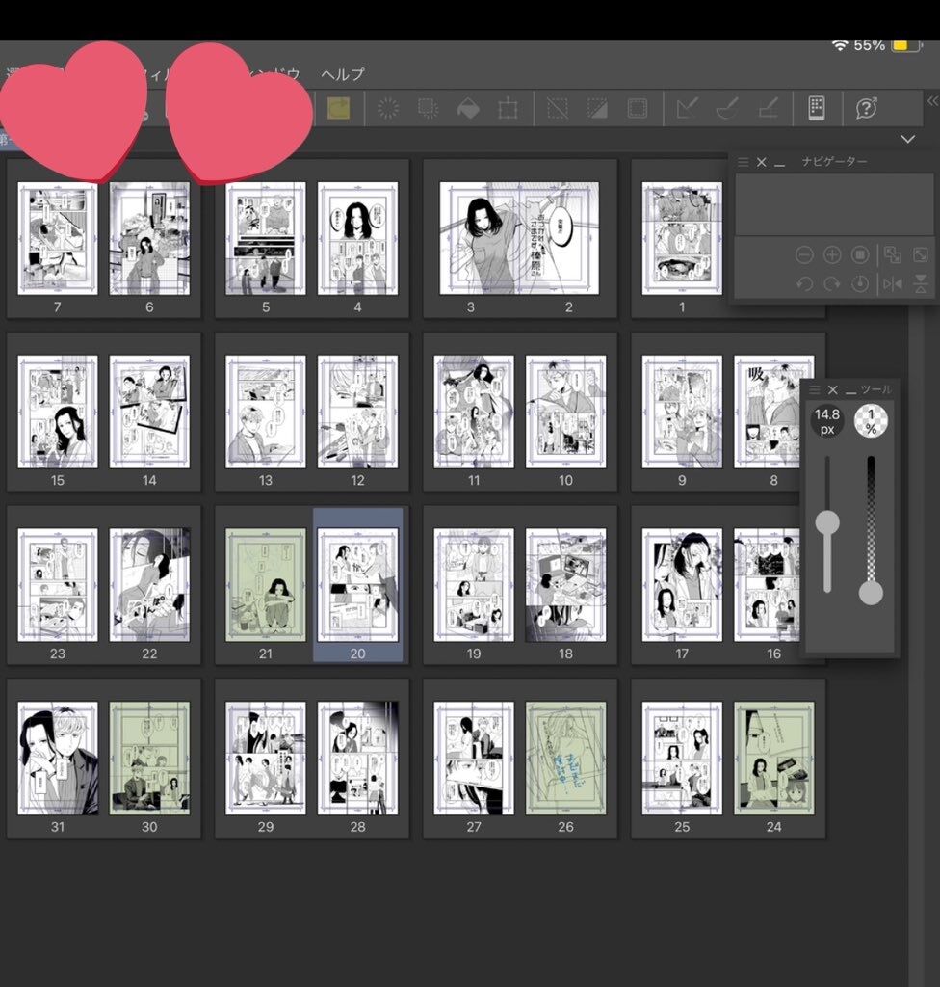This screenshot has height=987, width=940.
Task: Click the Navigator reset rotation icon
Action: [x=860, y=284]
